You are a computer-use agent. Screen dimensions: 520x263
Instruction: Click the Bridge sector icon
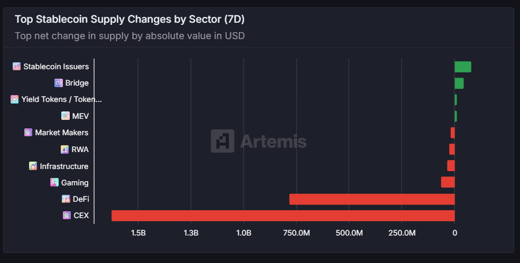tap(58, 83)
